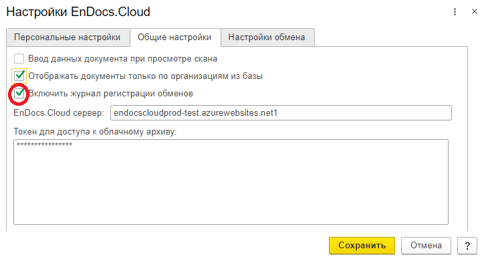Toggle Включить журнал регистрации обменов checkbox

(19, 93)
